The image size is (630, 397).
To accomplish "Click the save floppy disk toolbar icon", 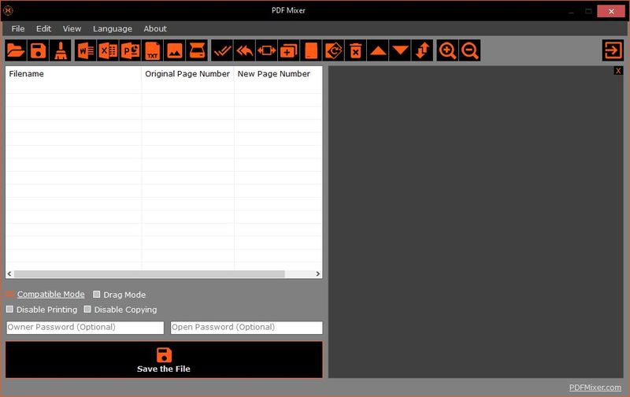I will (38, 50).
